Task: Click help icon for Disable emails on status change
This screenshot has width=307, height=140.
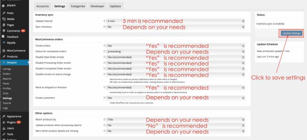Action: pyautogui.click(x=104, y=74)
